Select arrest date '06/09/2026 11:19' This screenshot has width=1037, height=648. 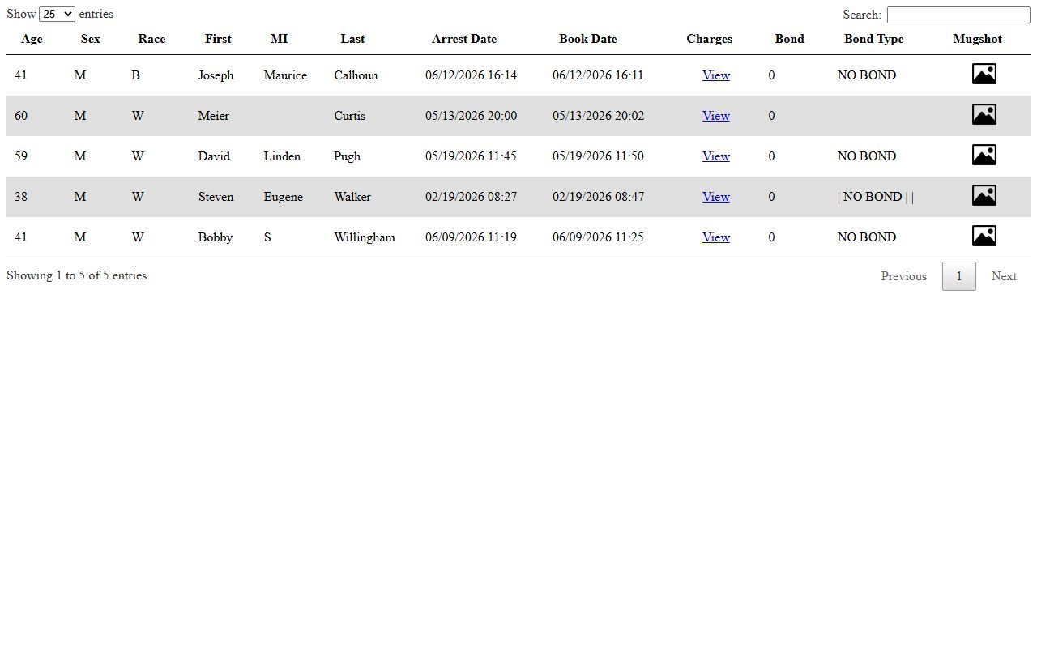471,237
